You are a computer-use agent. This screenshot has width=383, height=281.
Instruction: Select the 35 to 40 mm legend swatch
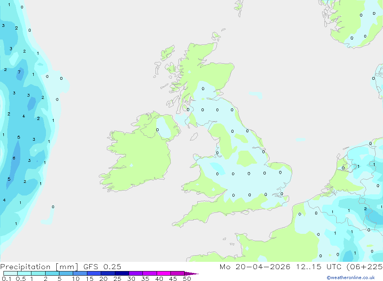point(150,273)
